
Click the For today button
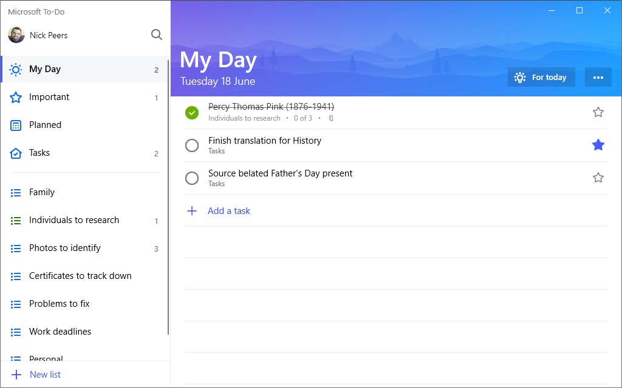click(541, 77)
